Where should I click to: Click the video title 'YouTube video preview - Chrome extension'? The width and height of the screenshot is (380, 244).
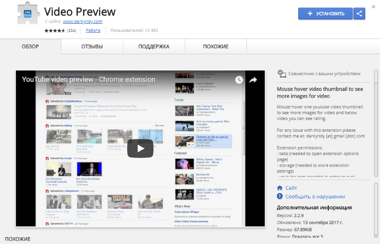point(89,79)
